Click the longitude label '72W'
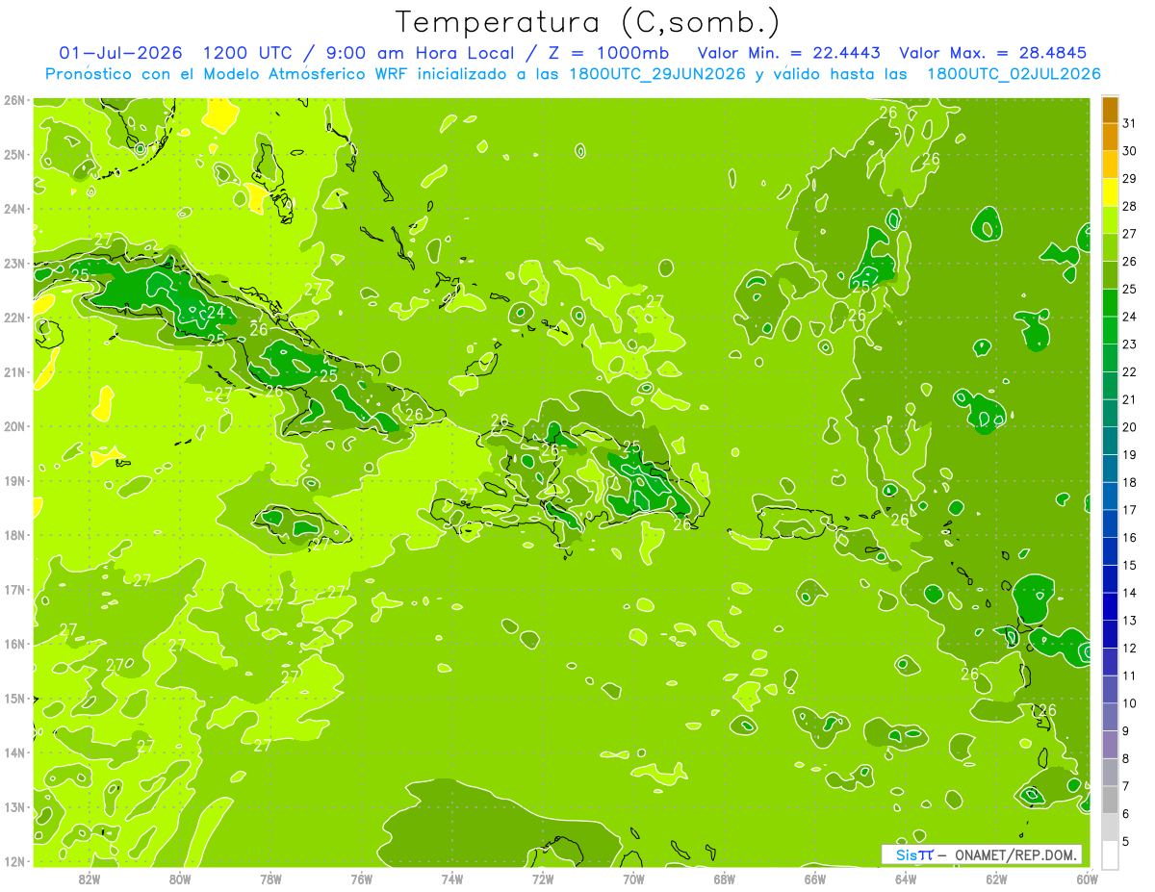Image resolution: width=1155 pixels, height=892 pixels. pyautogui.click(x=543, y=879)
